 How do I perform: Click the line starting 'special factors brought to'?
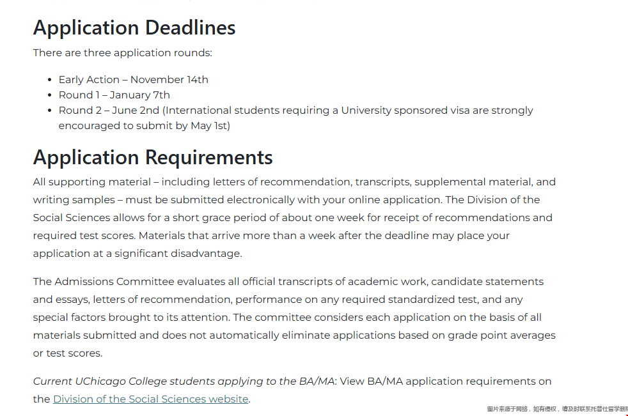tap(287, 318)
